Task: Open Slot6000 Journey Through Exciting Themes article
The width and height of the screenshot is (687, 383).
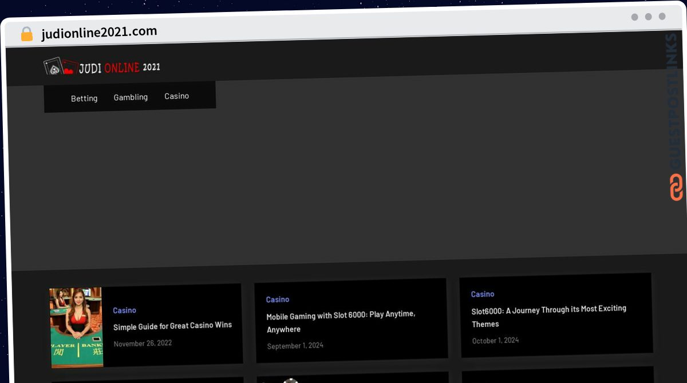Action: click(x=548, y=316)
